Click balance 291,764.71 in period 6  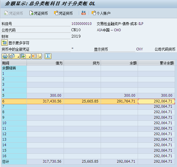pos(126,101)
